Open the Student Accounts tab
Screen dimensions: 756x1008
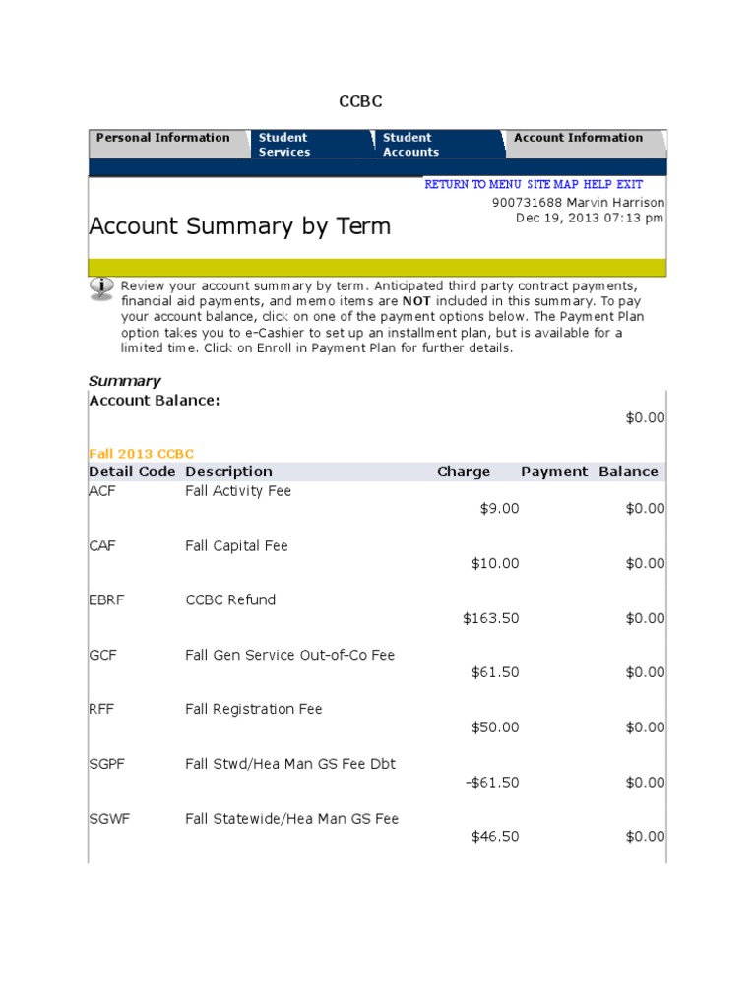tap(410, 145)
